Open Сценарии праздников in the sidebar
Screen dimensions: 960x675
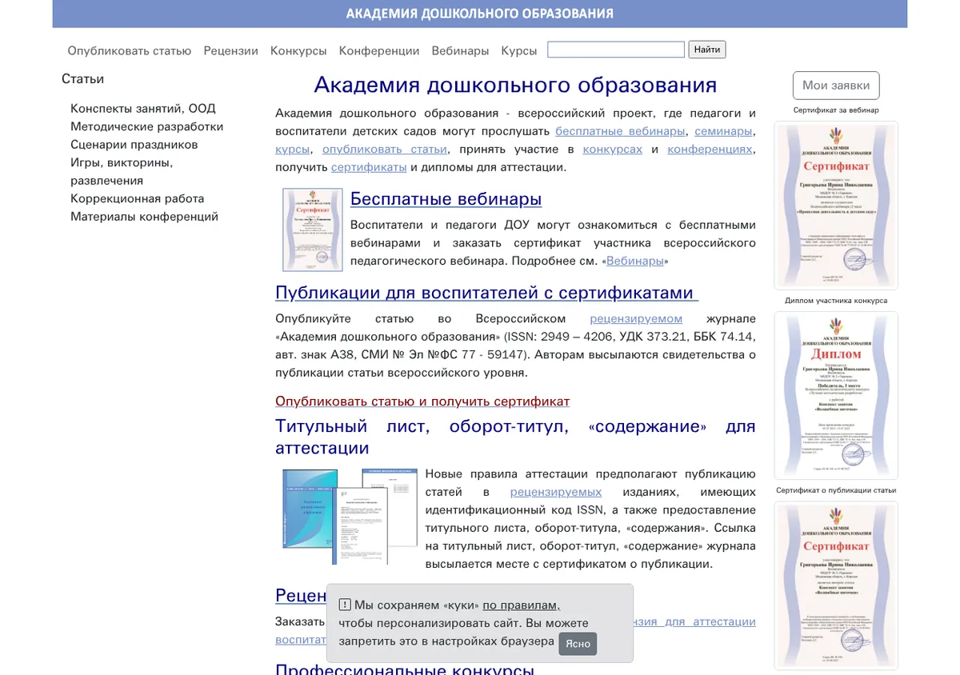[x=134, y=145]
